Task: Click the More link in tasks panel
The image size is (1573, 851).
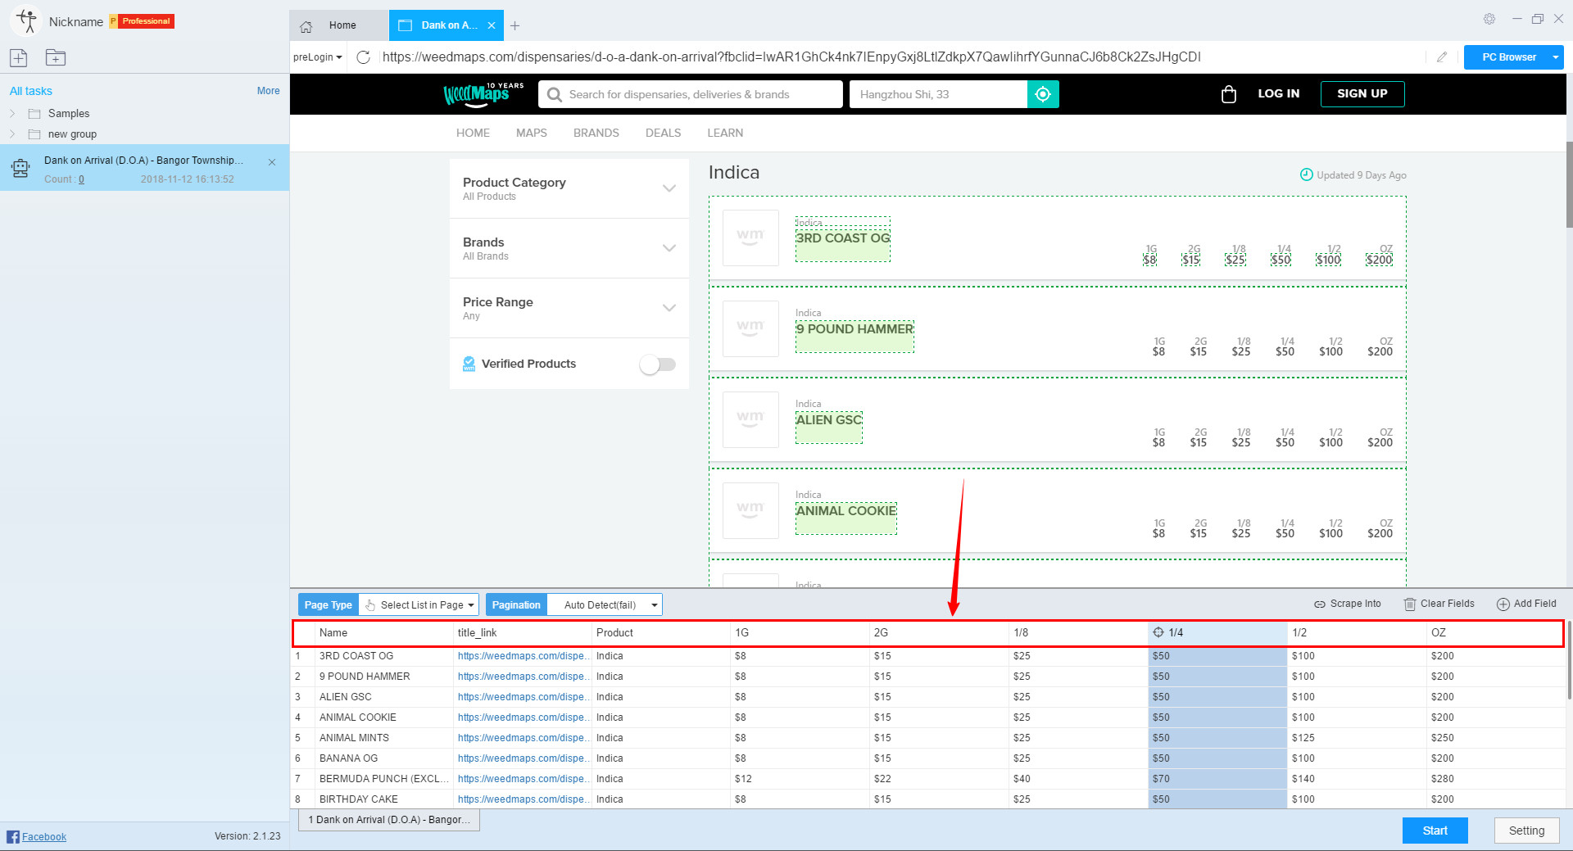Action: (x=268, y=91)
